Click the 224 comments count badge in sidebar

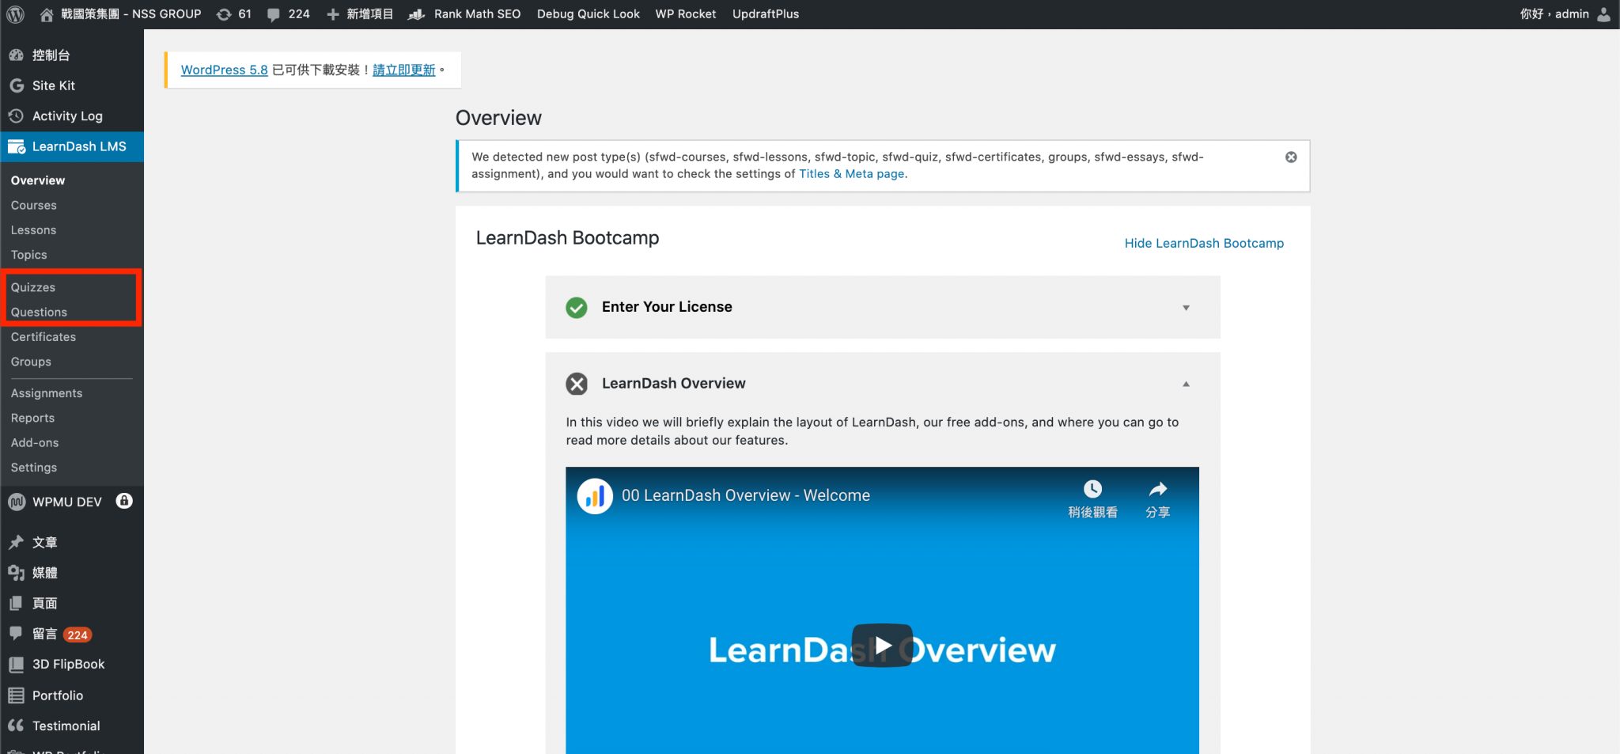click(78, 635)
